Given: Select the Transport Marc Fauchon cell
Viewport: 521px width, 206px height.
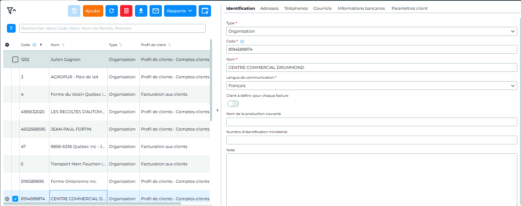Looking at the screenshot, I should click(78, 164).
